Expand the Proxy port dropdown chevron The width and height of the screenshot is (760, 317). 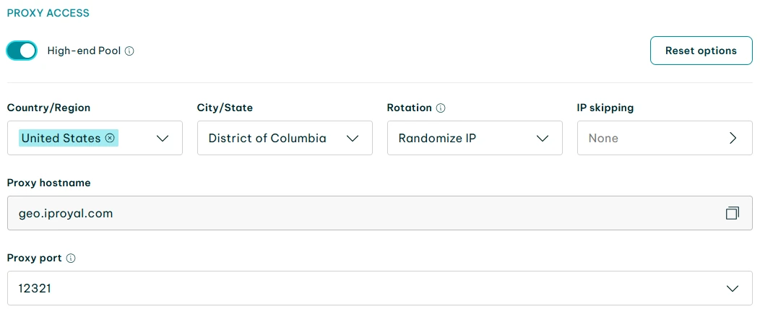[x=733, y=288]
